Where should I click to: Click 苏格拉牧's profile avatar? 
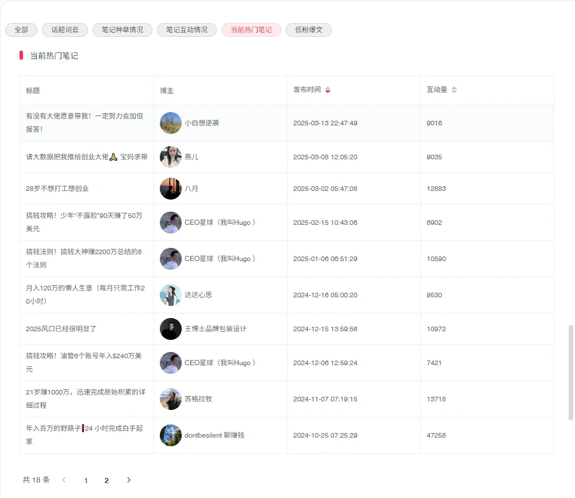(x=170, y=399)
